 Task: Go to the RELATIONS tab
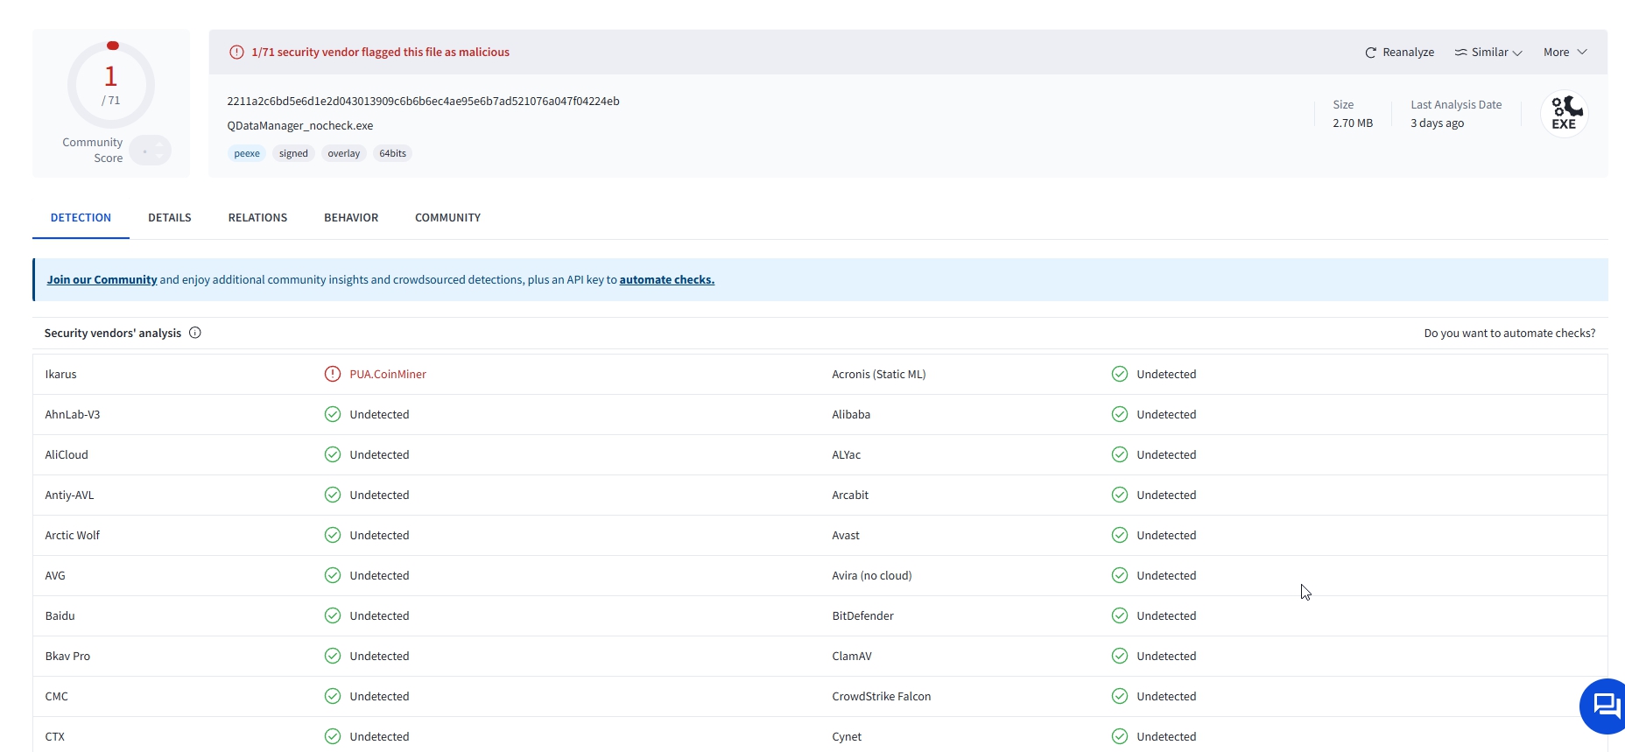click(257, 218)
